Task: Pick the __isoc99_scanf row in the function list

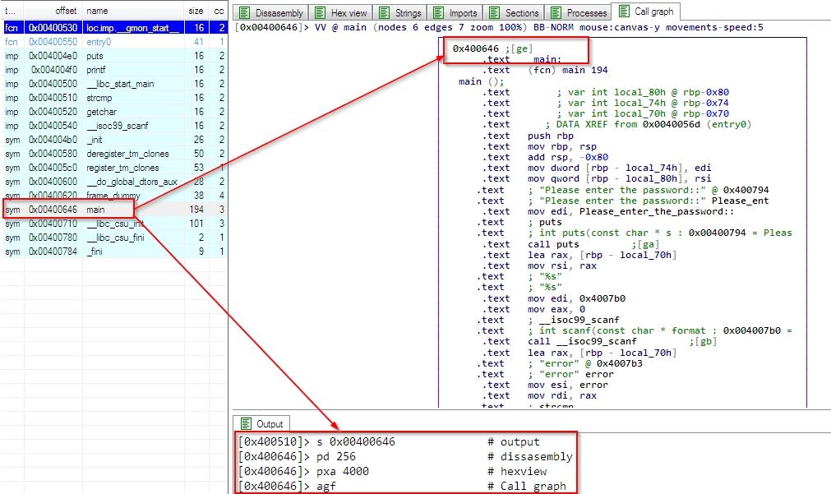Action: [114, 126]
